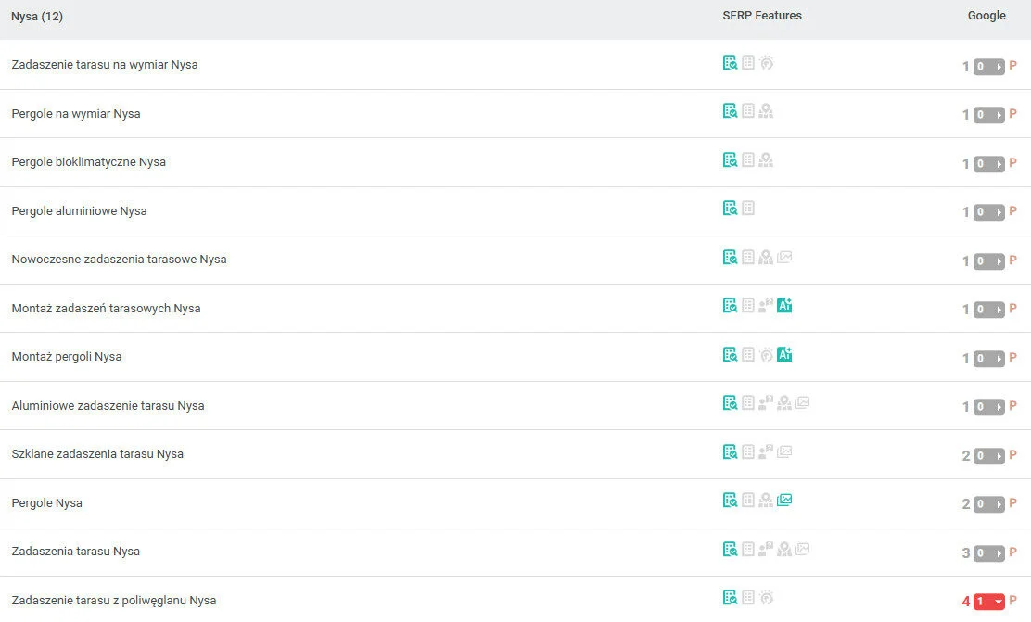Click the SERP Features column header
The image size is (1031, 622).
coord(762,16)
